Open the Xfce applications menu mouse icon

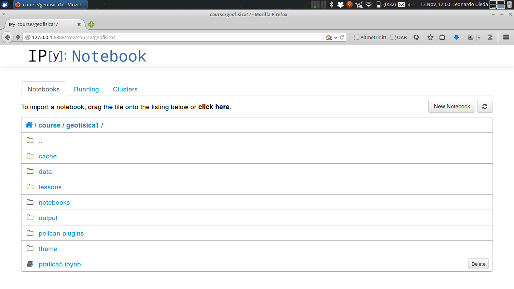(x=5, y=5)
